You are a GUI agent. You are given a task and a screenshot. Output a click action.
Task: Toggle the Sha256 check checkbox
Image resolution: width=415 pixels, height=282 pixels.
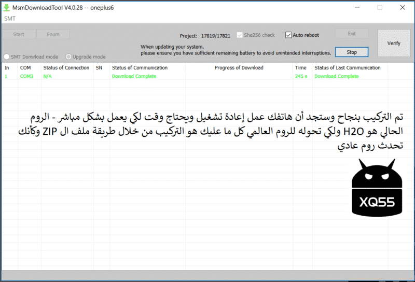pyautogui.click(x=240, y=35)
